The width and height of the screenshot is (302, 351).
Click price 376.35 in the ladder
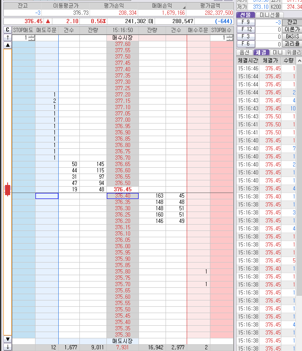[x=122, y=202]
